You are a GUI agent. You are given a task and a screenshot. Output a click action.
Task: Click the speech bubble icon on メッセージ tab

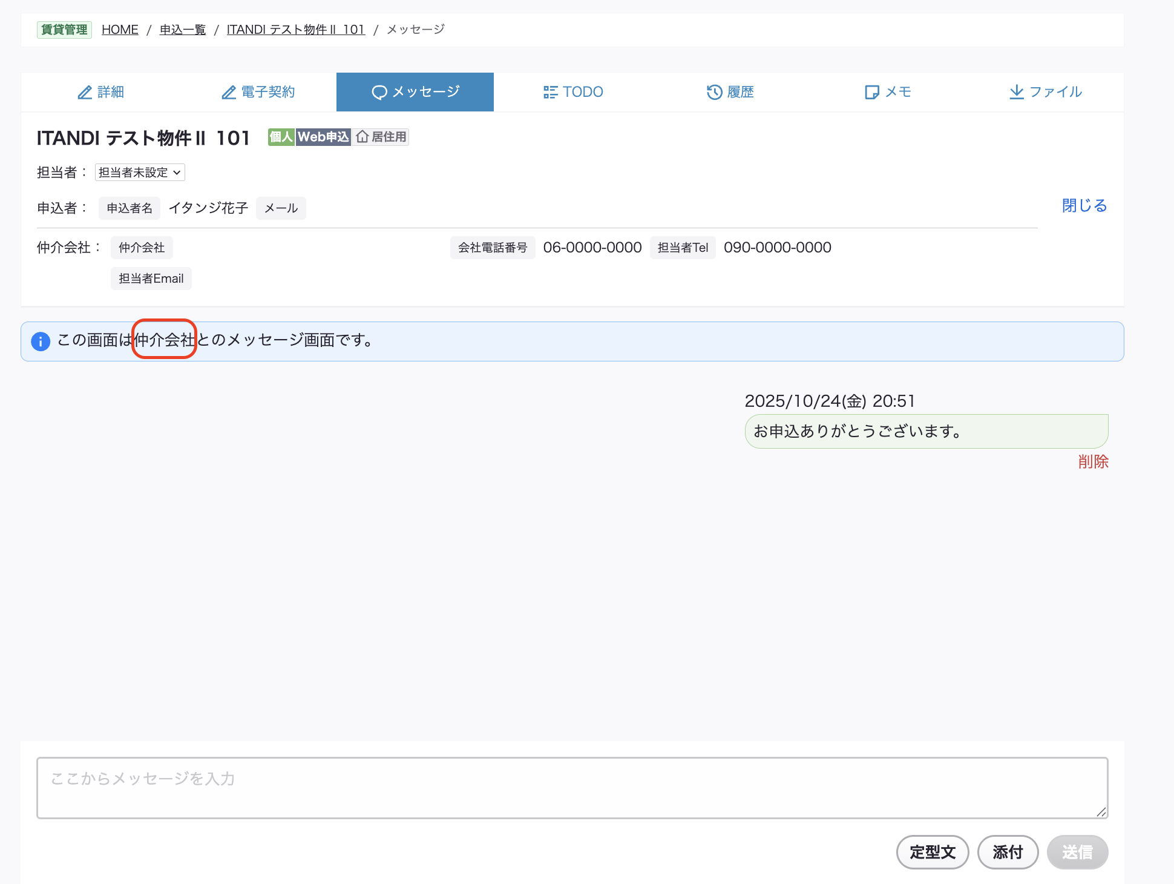(x=379, y=92)
